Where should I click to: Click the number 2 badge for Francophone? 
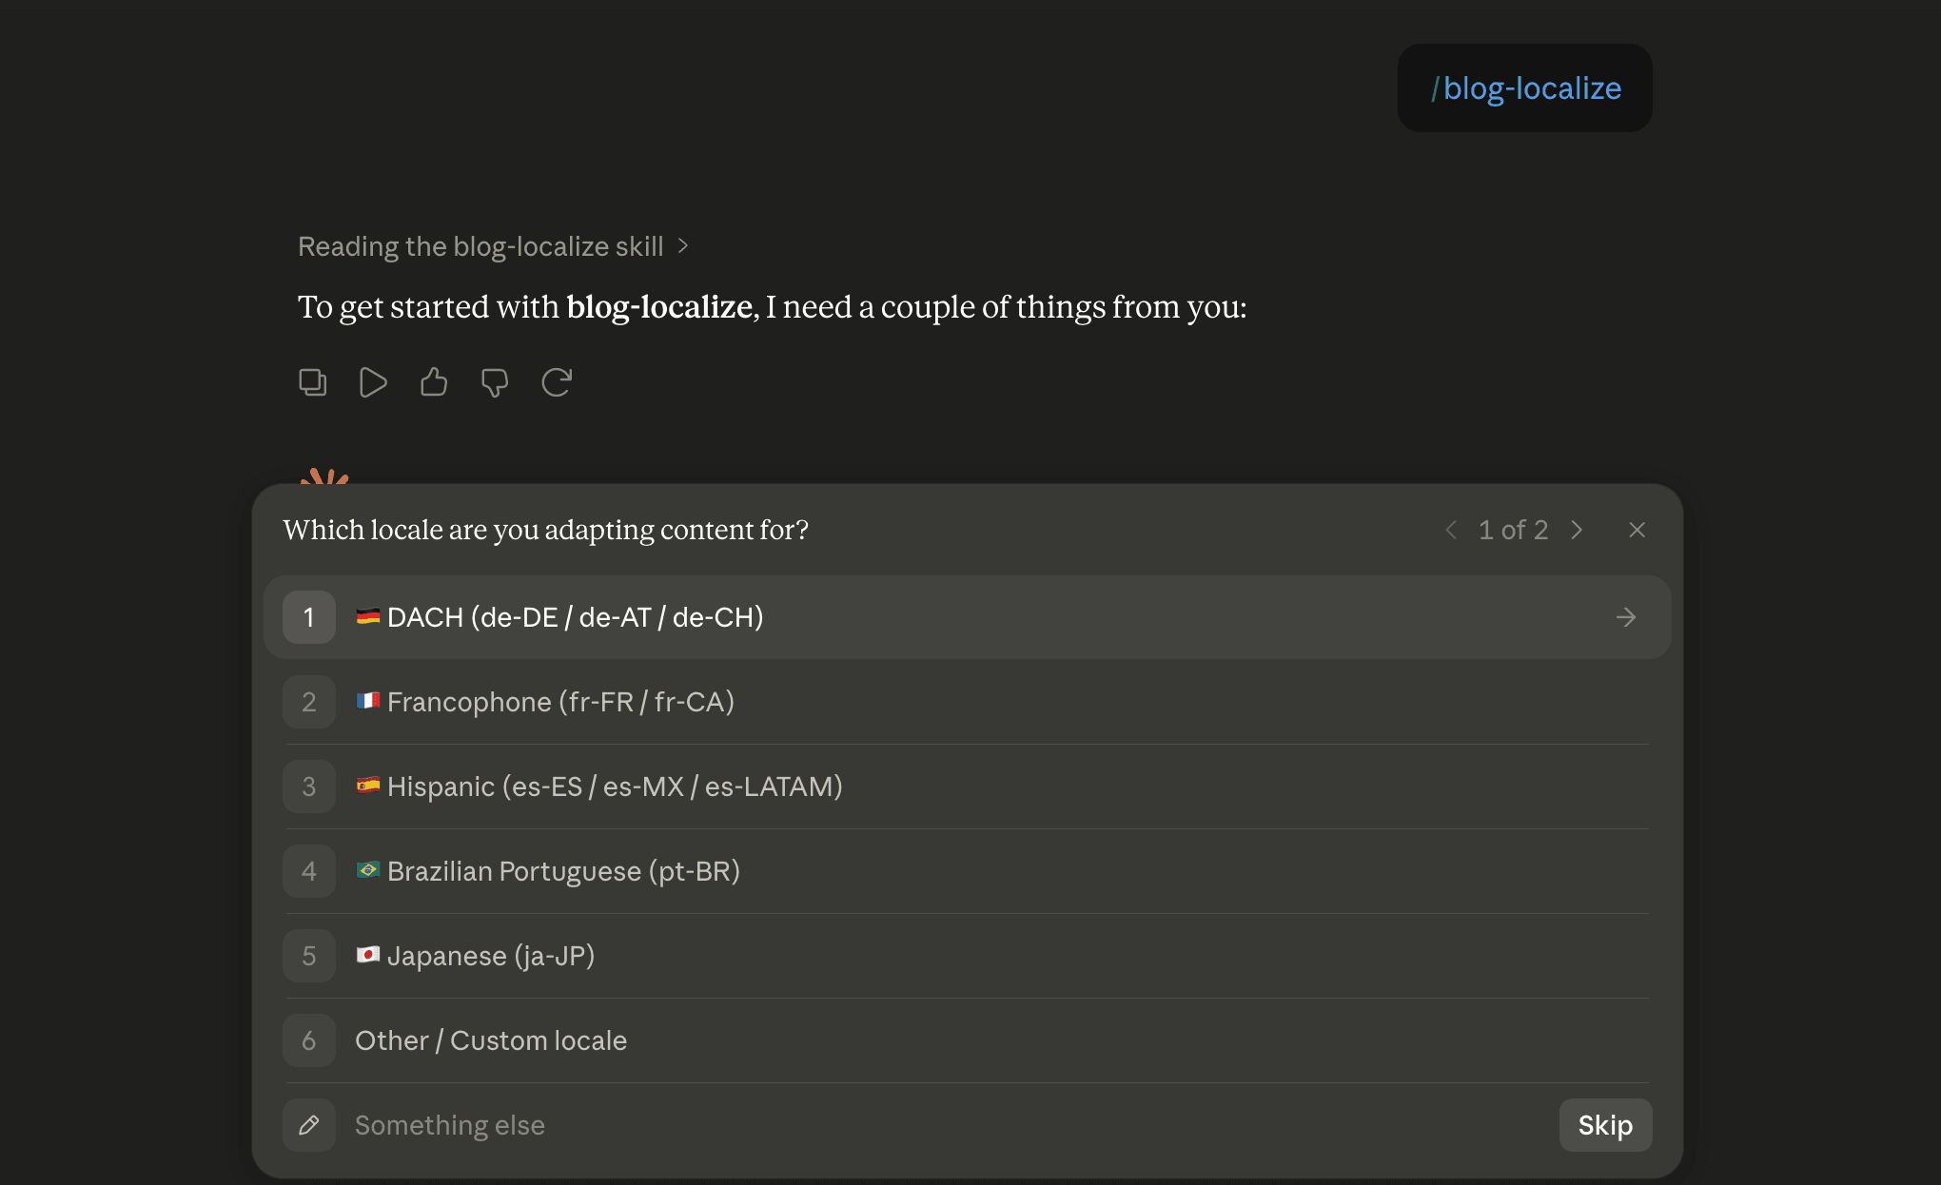(309, 702)
